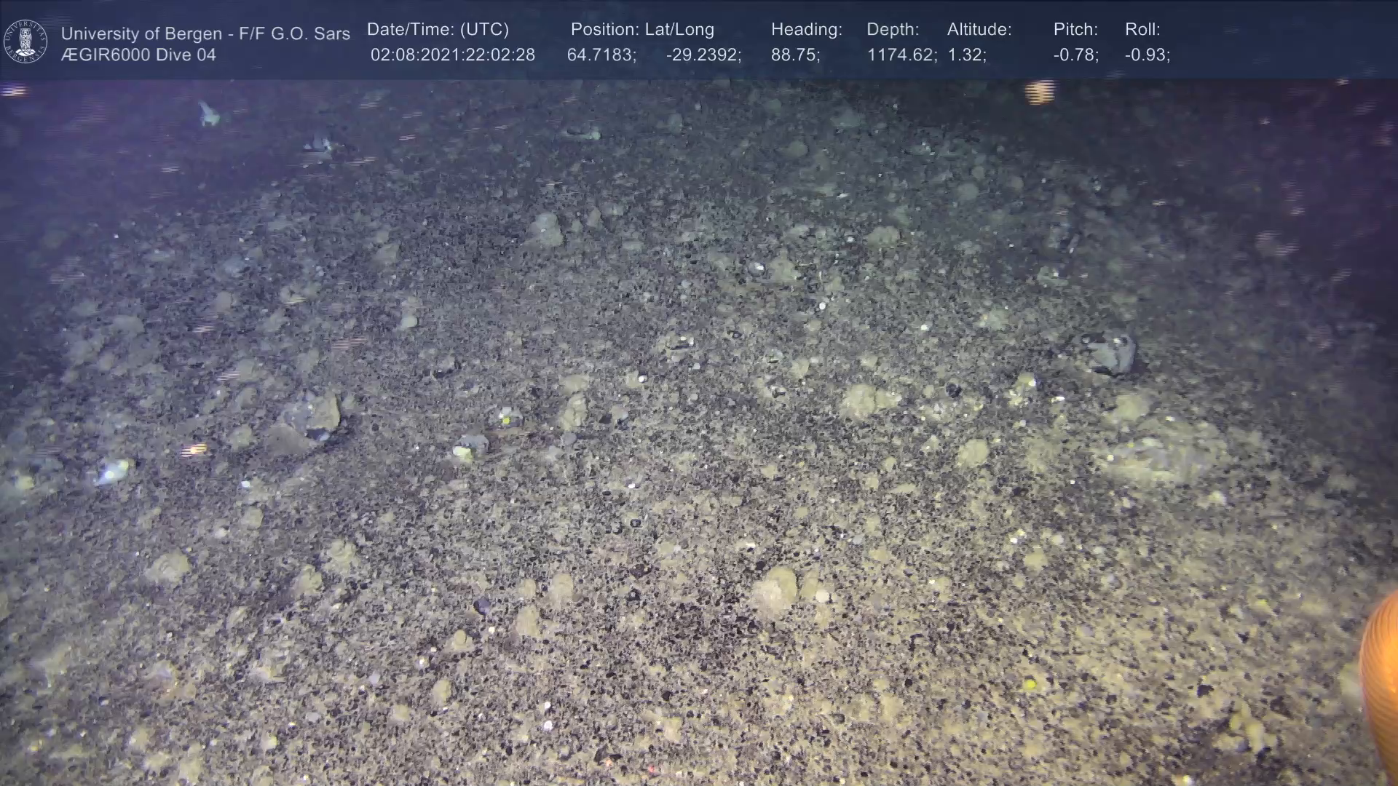Select the roll value -0.93

1147,55
